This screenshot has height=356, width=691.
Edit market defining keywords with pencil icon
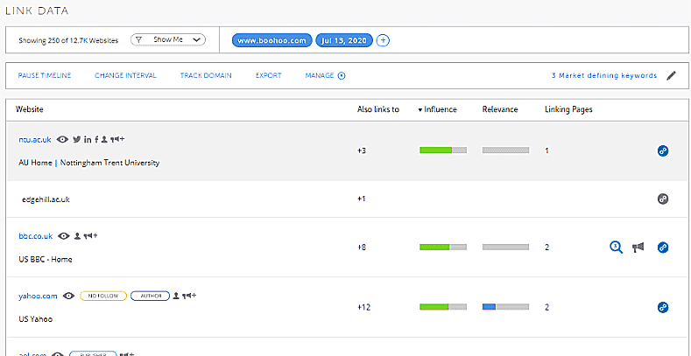point(671,76)
